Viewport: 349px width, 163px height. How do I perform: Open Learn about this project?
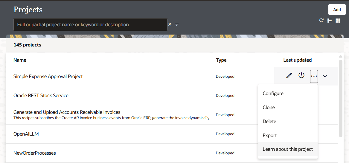287,149
